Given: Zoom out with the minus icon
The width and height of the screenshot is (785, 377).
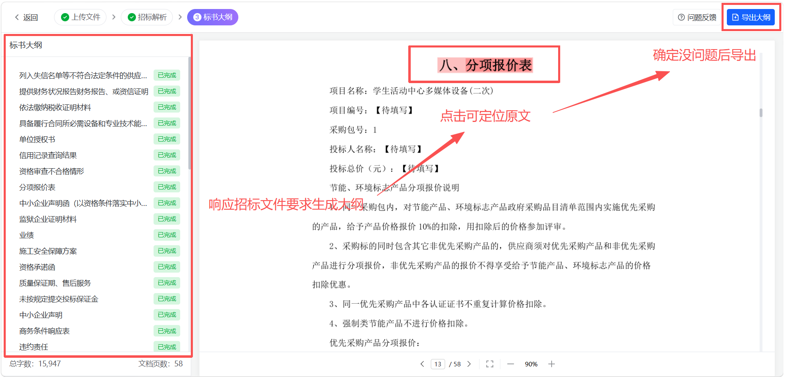Looking at the screenshot, I should point(511,364).
